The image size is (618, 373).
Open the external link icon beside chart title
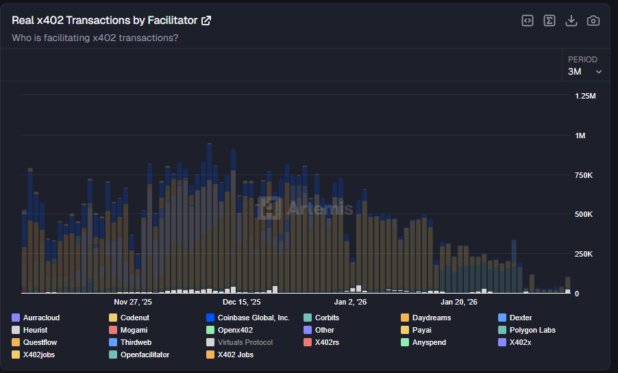tap(206, 21)
